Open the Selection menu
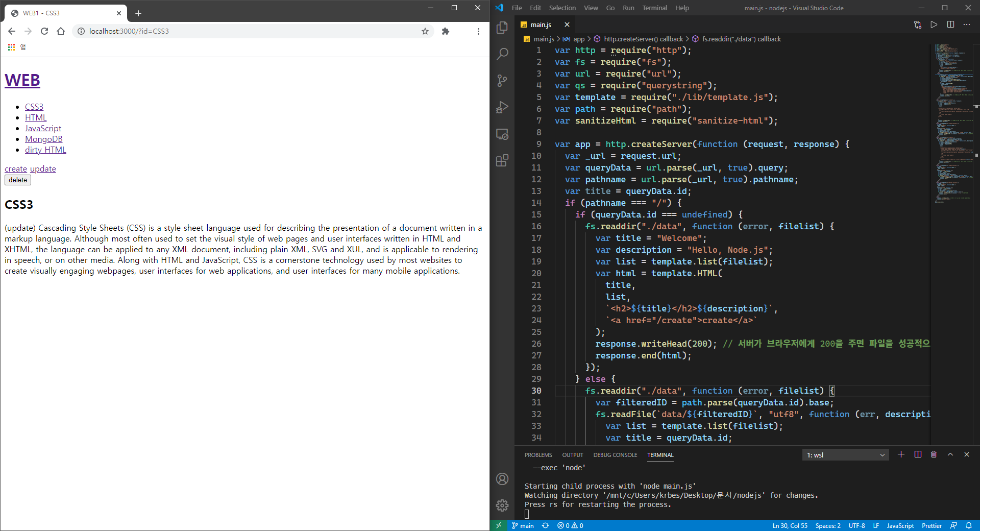The image size is (981, 531). click(562, 8)
